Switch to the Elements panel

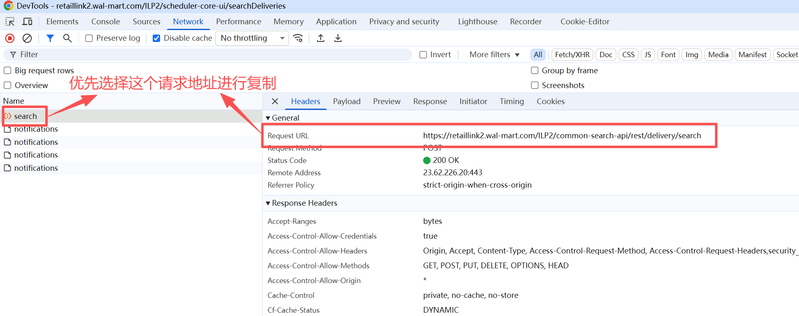tap(62, 21)
